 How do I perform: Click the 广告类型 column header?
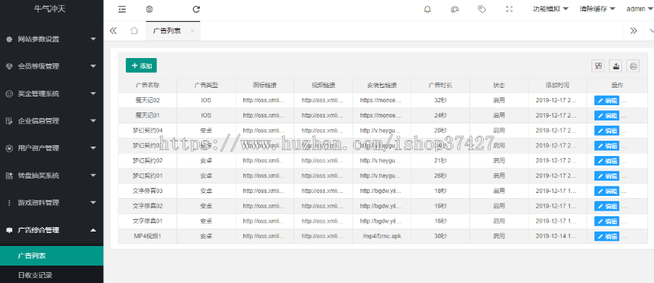coord(206,85)
